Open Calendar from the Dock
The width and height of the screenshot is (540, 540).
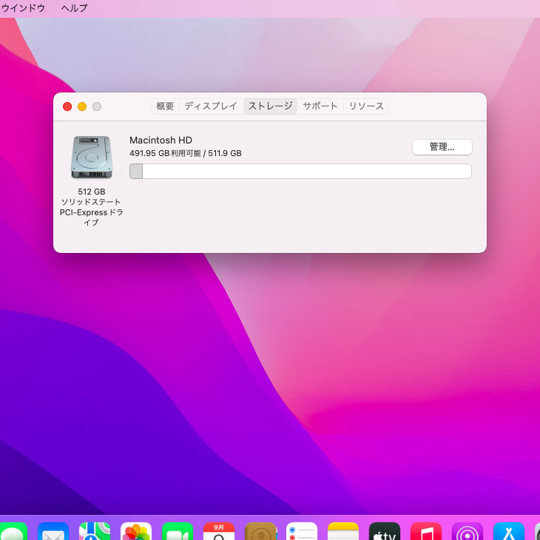coord(219,531)
